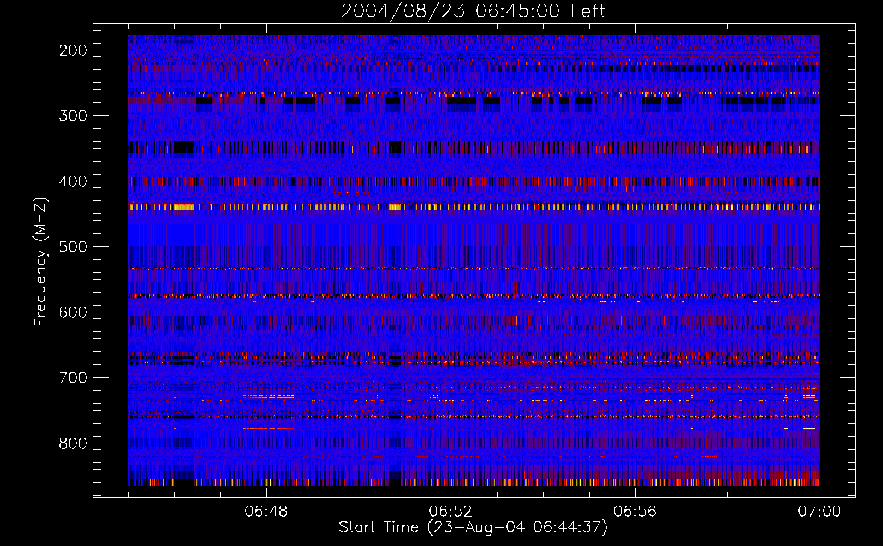Click the 300 frequency tick label
The width and height of the screenshot is (883, 546).
click(x=73, y=116)
